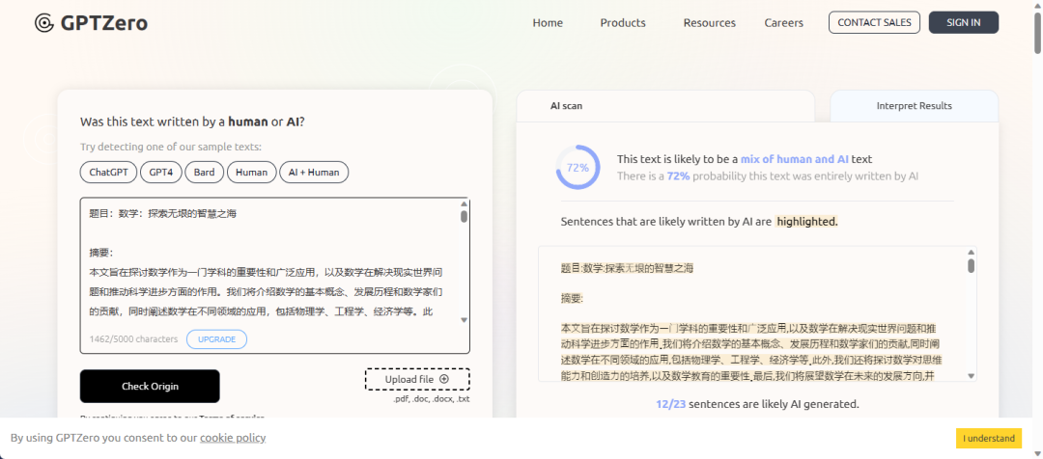
Task: Click the plus icon in Upload file
Action: pos(444,379)
